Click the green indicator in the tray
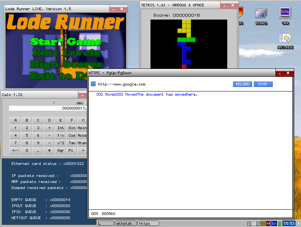 pos(280,224)
